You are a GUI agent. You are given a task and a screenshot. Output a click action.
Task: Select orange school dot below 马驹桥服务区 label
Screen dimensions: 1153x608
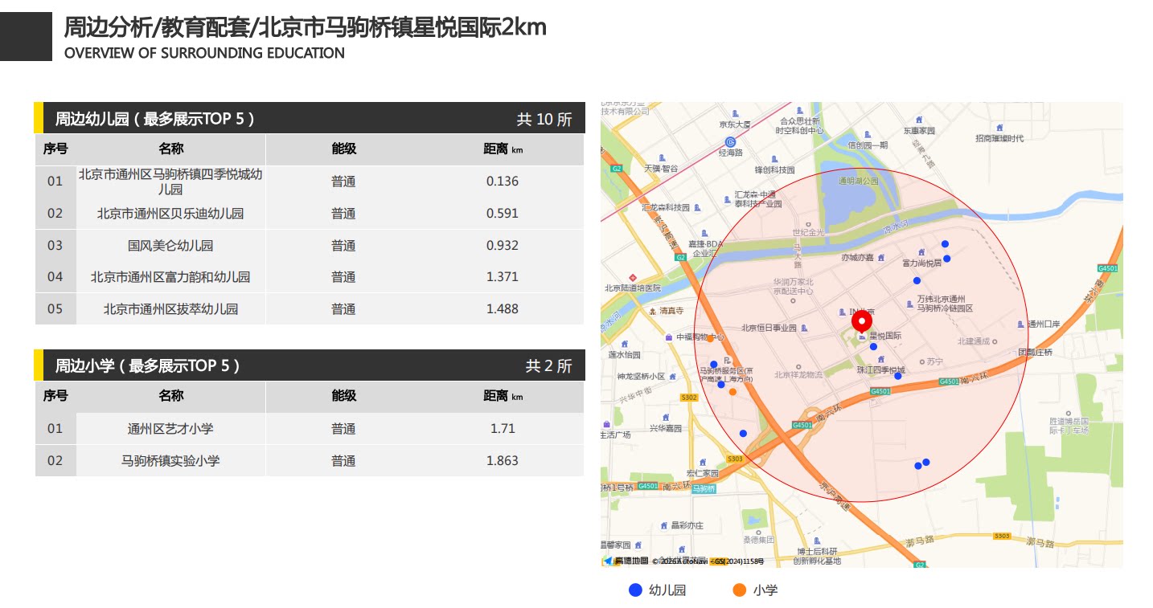(732, 392)
